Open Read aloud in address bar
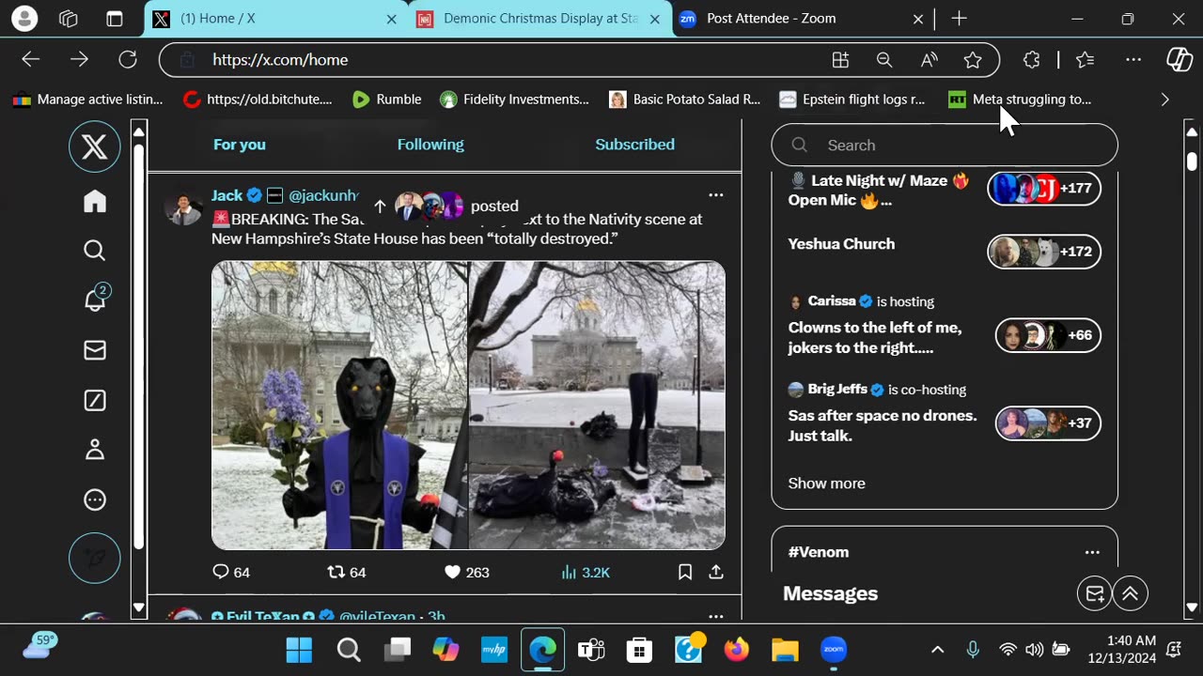The image size is (1203, 676). [x=929, y=60]
